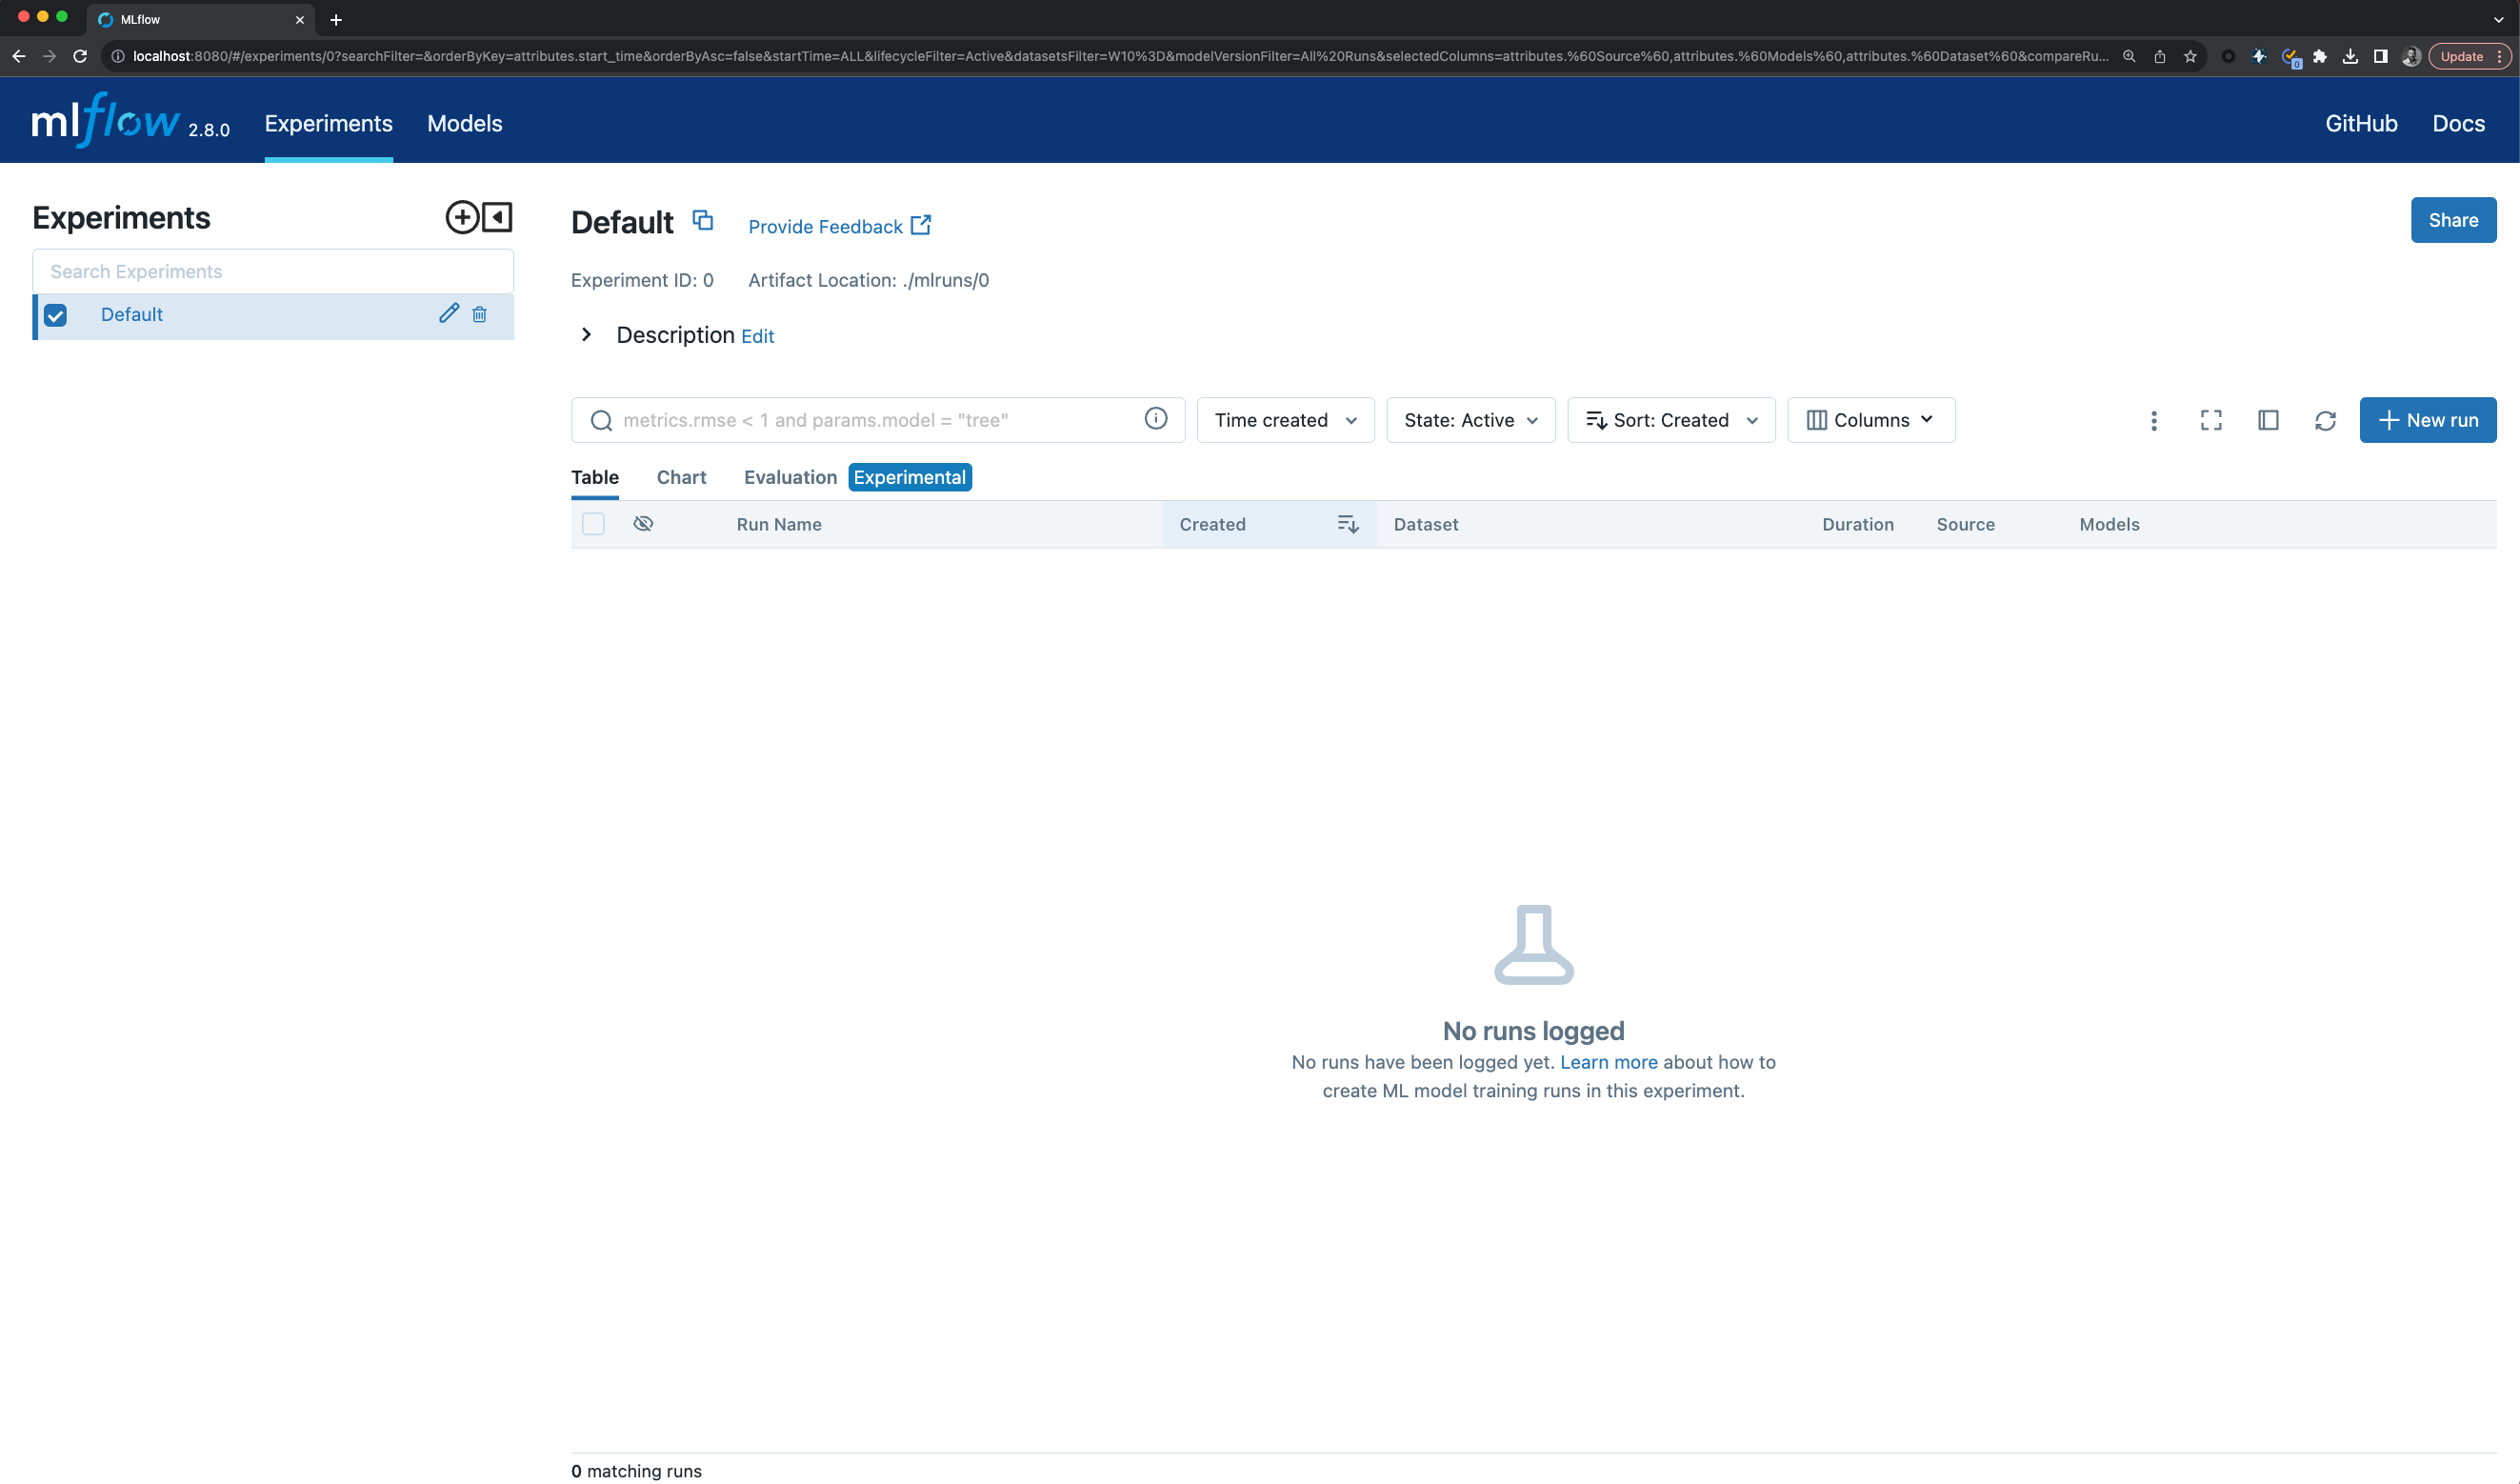
Task: Edit the Default experiment name via pencil icon
Action: [448, 313]
